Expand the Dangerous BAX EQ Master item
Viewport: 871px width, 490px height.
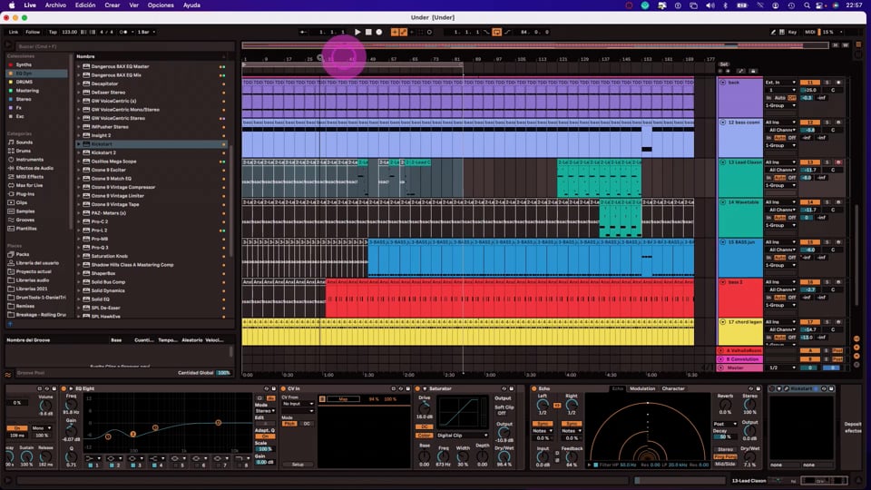coord(78,66)
